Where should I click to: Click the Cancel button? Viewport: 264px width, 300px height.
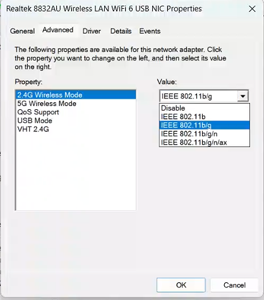click(x=234, y=285)
